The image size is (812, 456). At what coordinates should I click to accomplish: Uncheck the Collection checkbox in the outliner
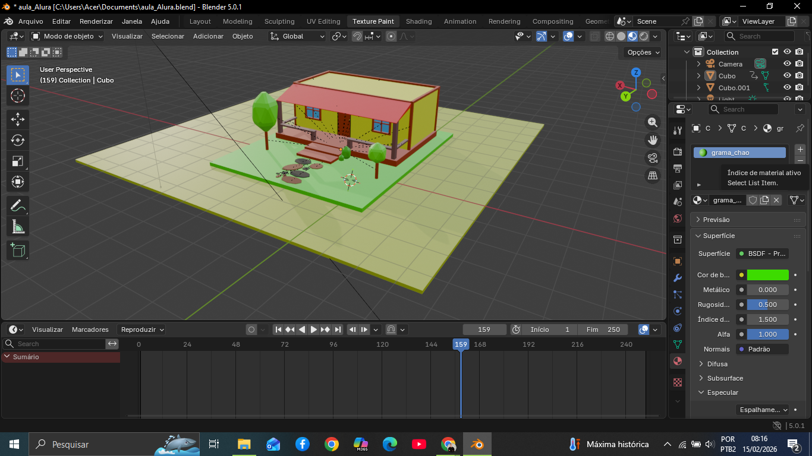tap(775, 52)
